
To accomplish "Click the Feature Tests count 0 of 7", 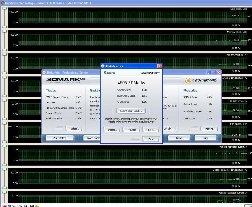I will (x=78, y=113).
